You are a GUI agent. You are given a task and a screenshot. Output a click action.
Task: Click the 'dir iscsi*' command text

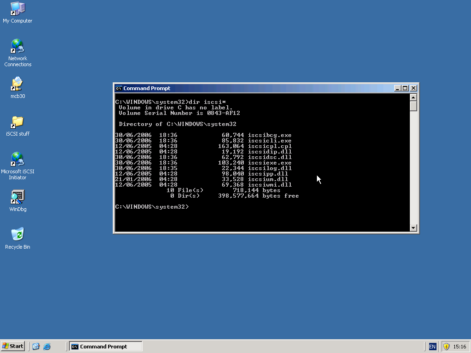click(x=207, y=102)
